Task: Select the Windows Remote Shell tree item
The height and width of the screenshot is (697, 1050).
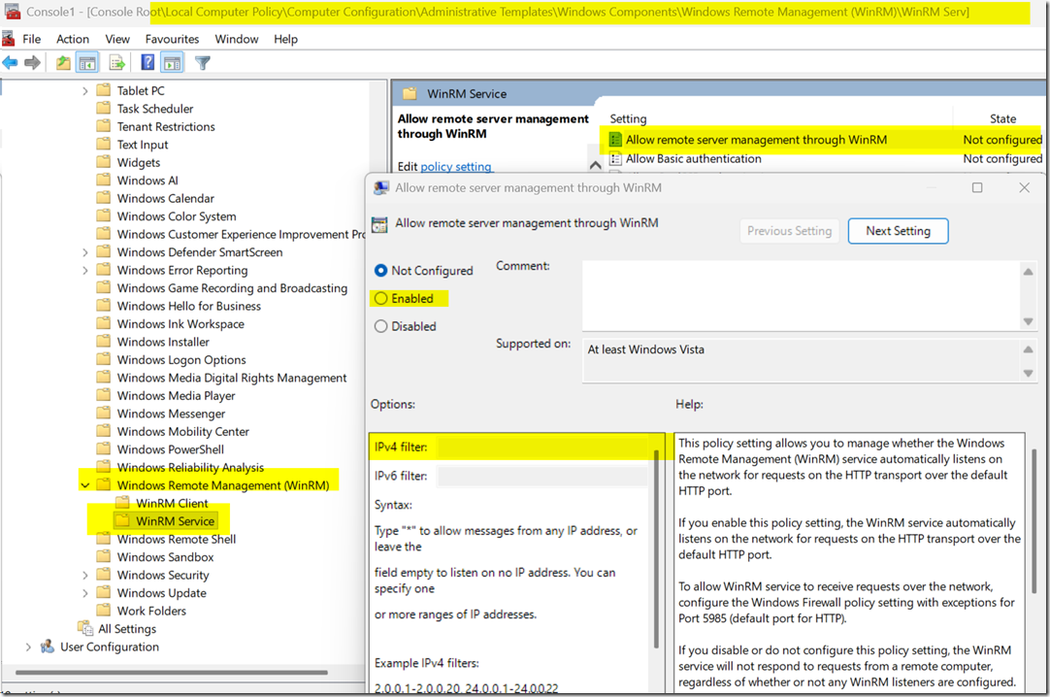Action: [x=176, y=539]
